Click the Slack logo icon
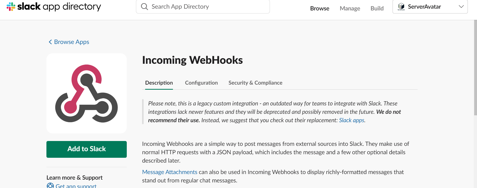Screen dimensions: 477x188 click(x=11, y=7)
